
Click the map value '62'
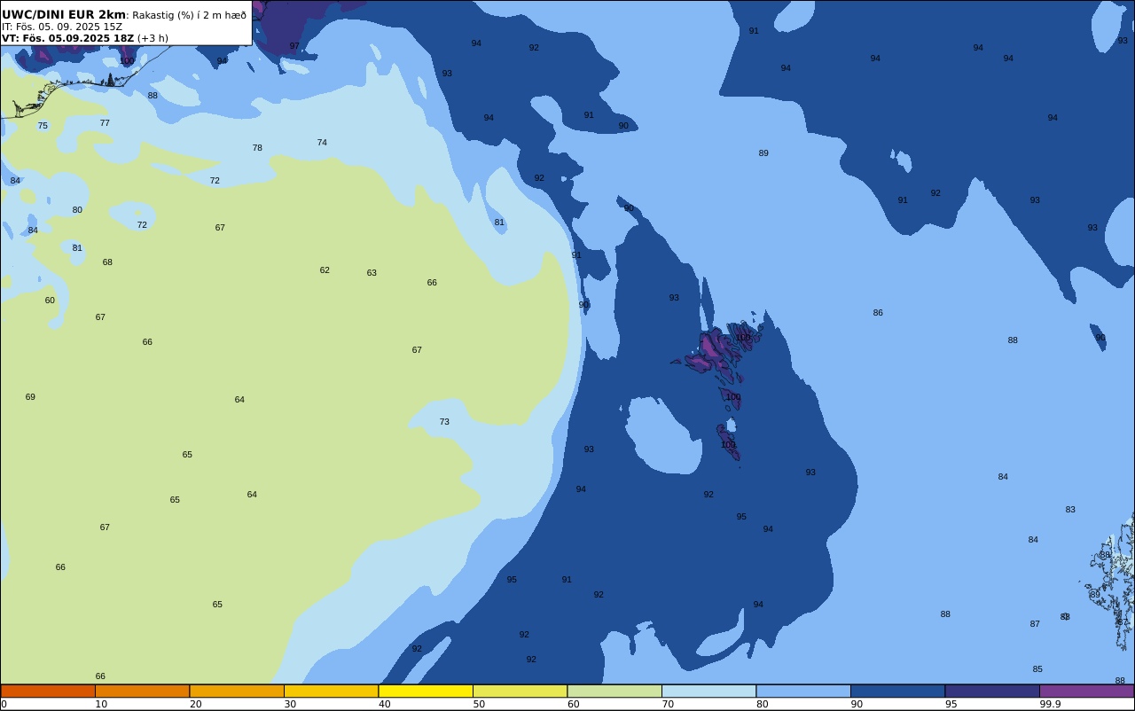[x=325, y=270]
